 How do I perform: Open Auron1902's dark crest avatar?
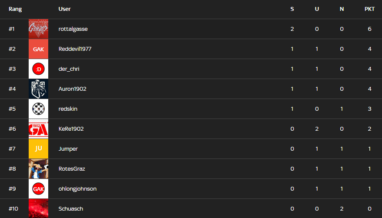point(38,89)
